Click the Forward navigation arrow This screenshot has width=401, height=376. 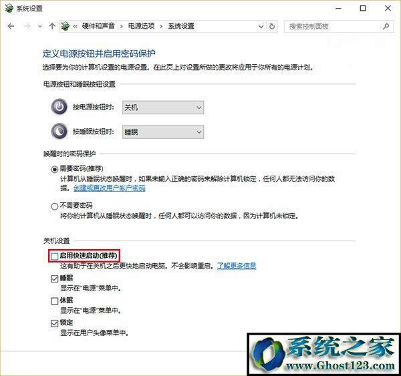click(27, 26)
